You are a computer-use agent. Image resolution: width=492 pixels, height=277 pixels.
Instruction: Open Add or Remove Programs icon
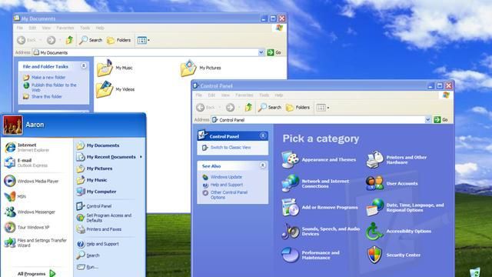tap(291, 207)
